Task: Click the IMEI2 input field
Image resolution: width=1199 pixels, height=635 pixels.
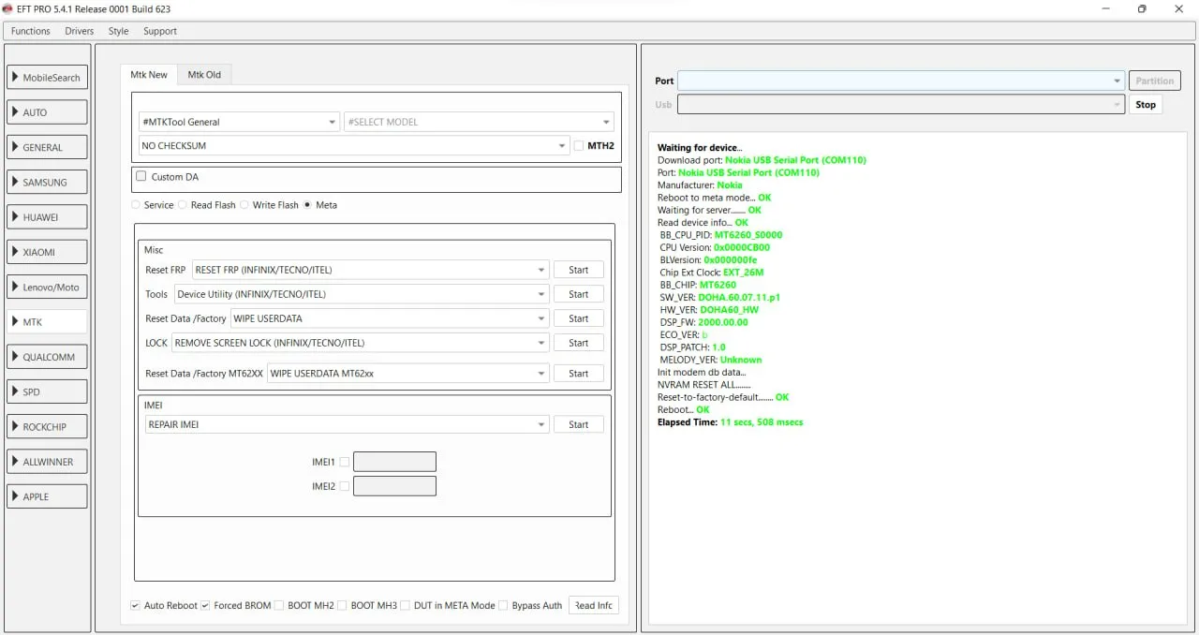Action: [x=394, y=486]
